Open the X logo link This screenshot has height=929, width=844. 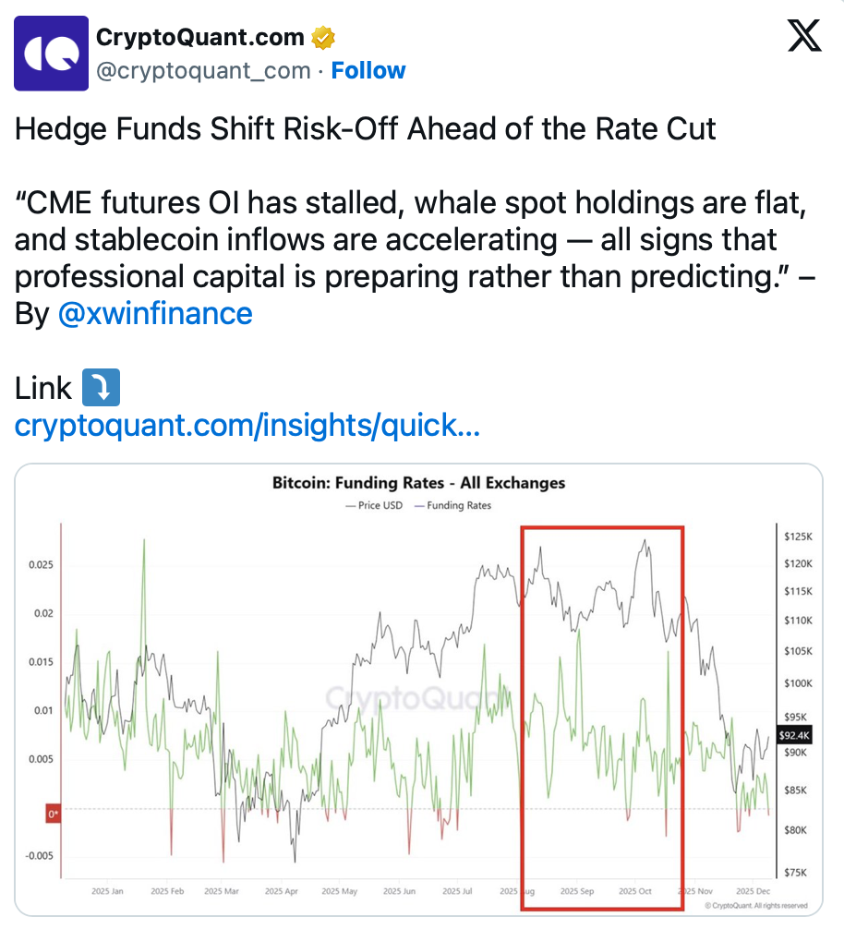(804, 37)
